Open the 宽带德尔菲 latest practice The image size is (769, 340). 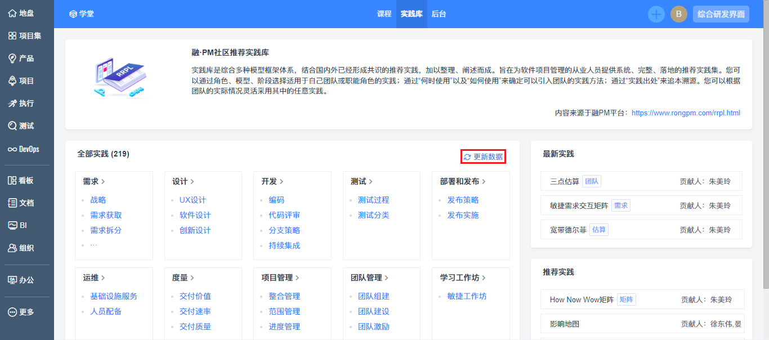pyautogui.click(x=569, y=230)
